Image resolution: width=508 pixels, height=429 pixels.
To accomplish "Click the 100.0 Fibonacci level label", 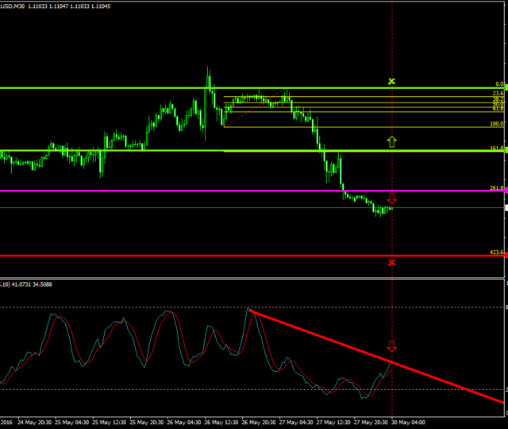I will click(x=497, y=124).
